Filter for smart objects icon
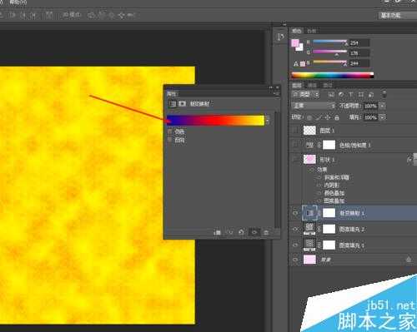The width and height of the screenshot is (417, 332). (371, 95)
